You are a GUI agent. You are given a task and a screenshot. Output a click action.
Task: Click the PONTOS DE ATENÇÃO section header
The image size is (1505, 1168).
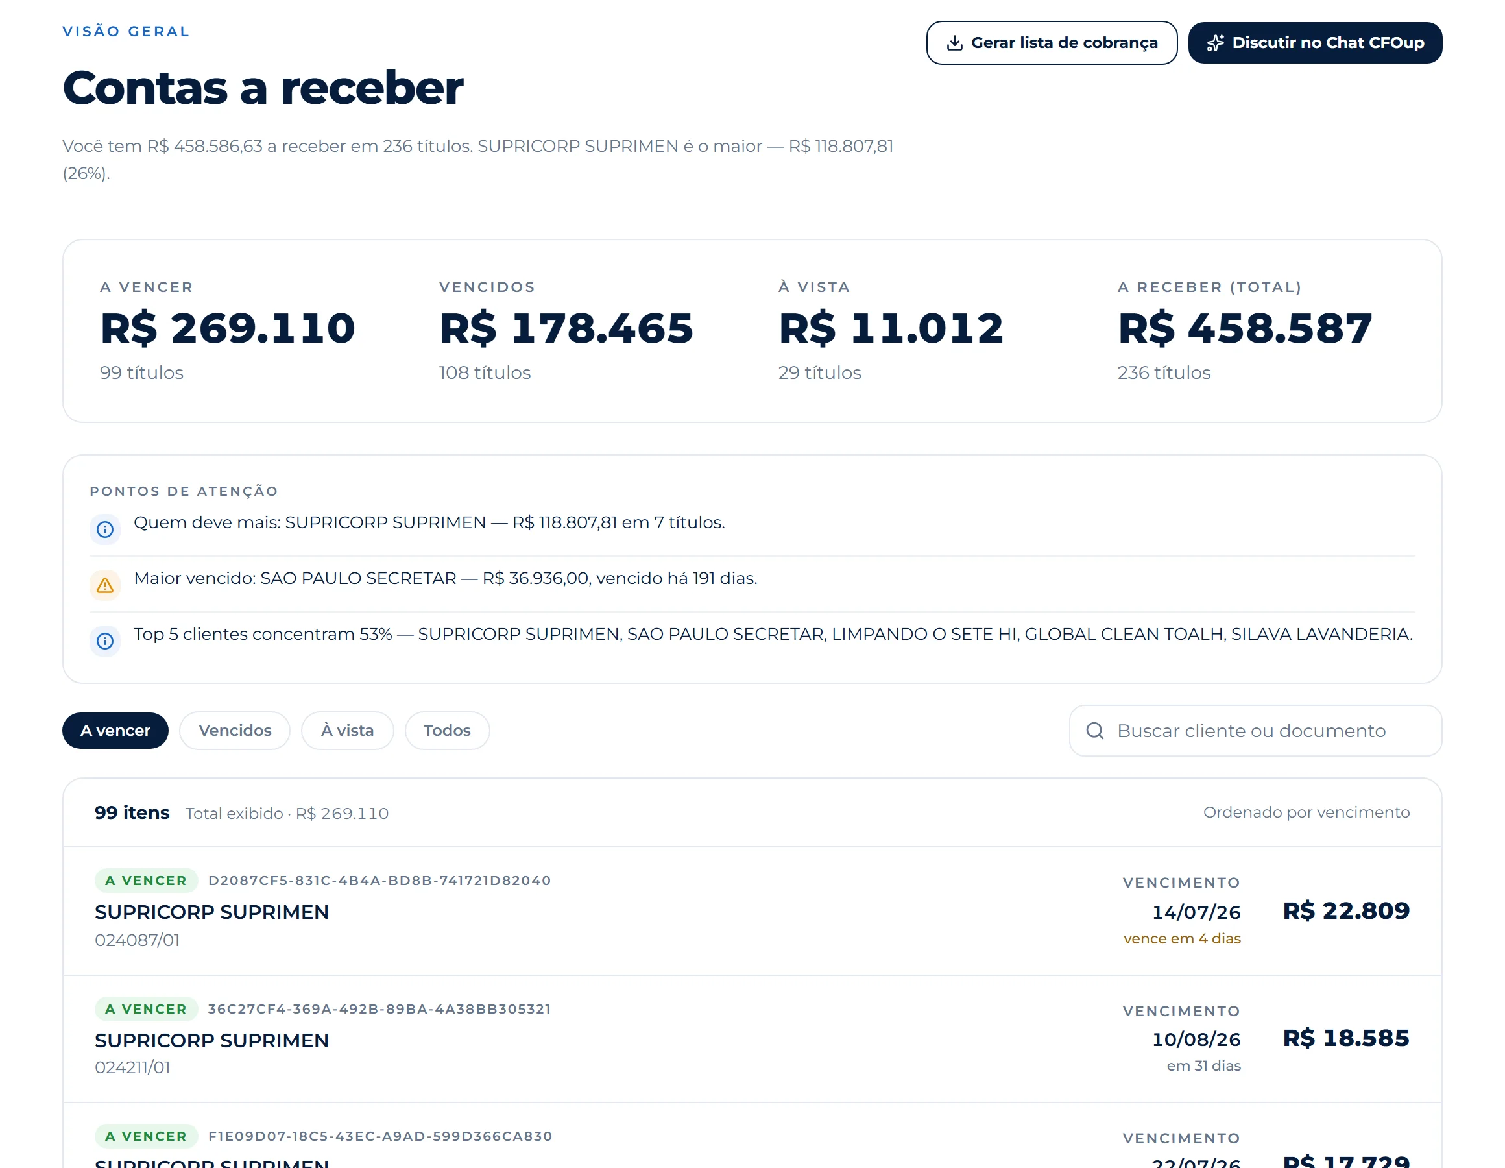pos(184,491)
